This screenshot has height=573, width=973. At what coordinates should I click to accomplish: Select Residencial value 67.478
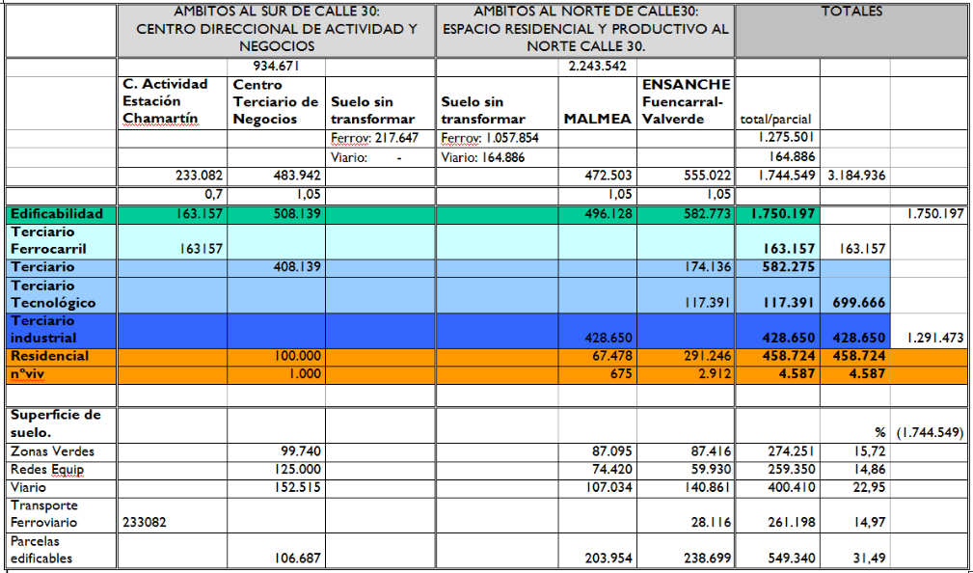[611, 356]
